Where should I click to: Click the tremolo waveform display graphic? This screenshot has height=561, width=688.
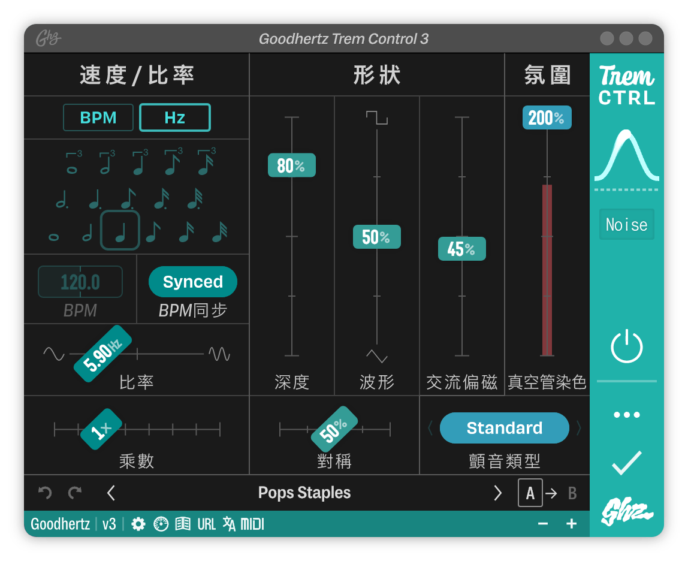pos(627,156)
